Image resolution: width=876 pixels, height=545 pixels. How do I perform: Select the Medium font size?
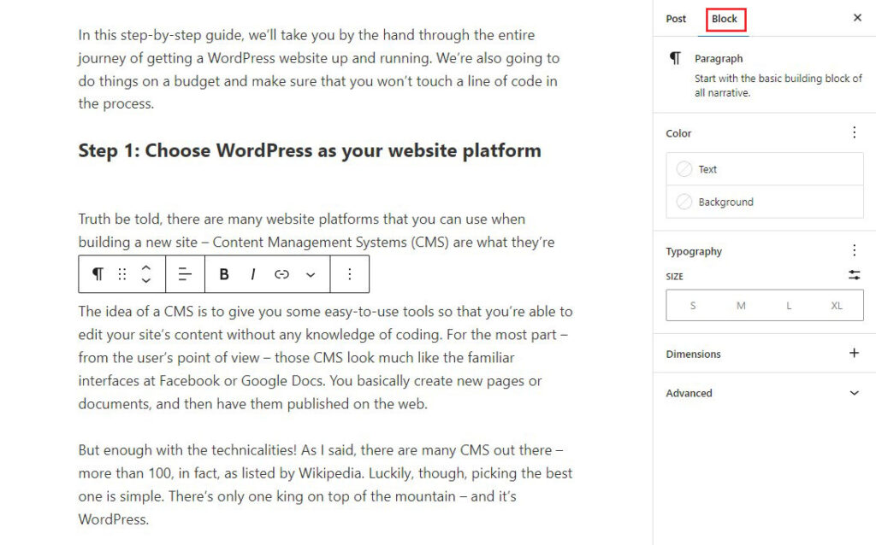pyautogui.click(x=740, y=305)
